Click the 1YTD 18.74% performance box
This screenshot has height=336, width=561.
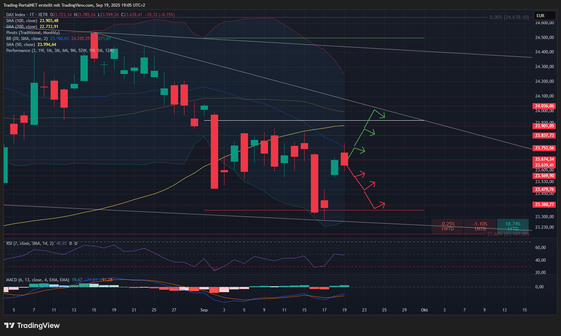click(513, 226)
